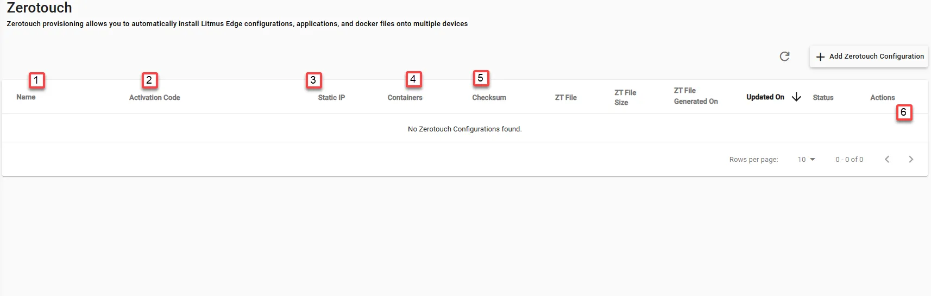Click the Checksum column header

489,97
